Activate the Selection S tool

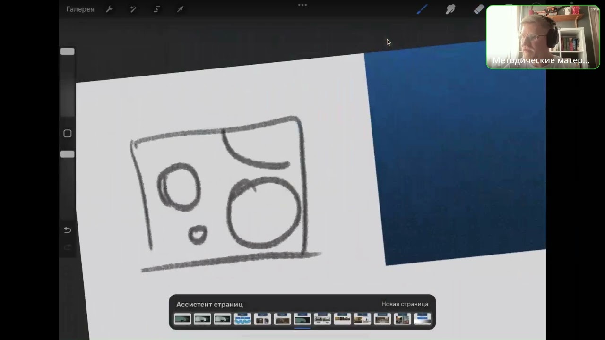pyautogui.click(x=156, y=9)
